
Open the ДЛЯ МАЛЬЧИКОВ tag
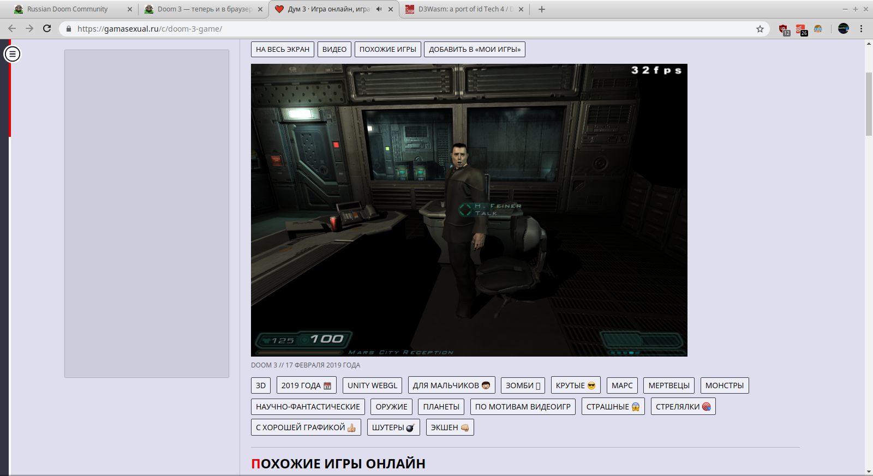452,385
